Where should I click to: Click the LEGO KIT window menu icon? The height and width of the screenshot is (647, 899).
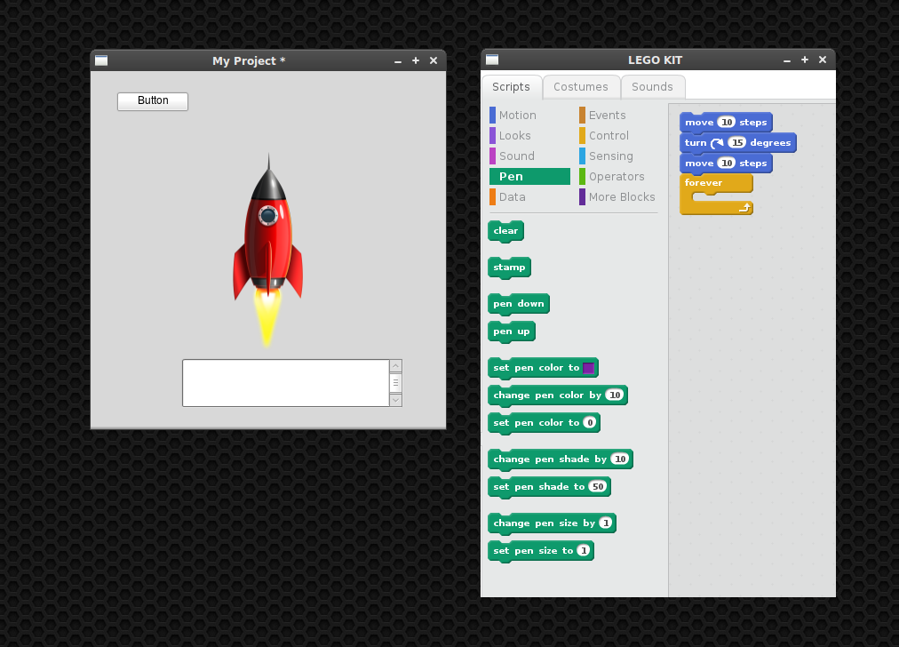(492, 60)
